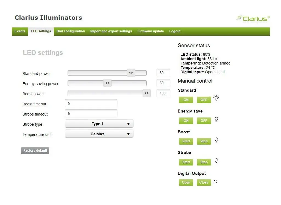Turn Energy save OFF
This screenshot has width=281, height=205.
(204, 121)
